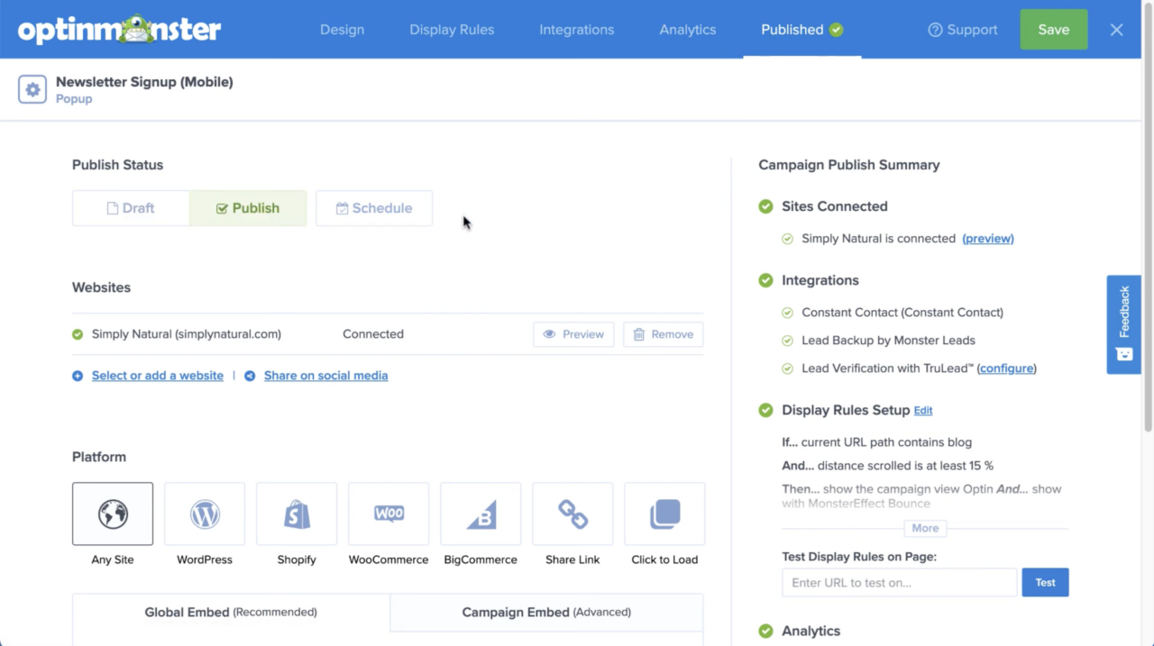Image resolution: width=1154 pixels, height=646 pixels.
Task: Select the Share Link platform icon
Action: pos(572,514)
